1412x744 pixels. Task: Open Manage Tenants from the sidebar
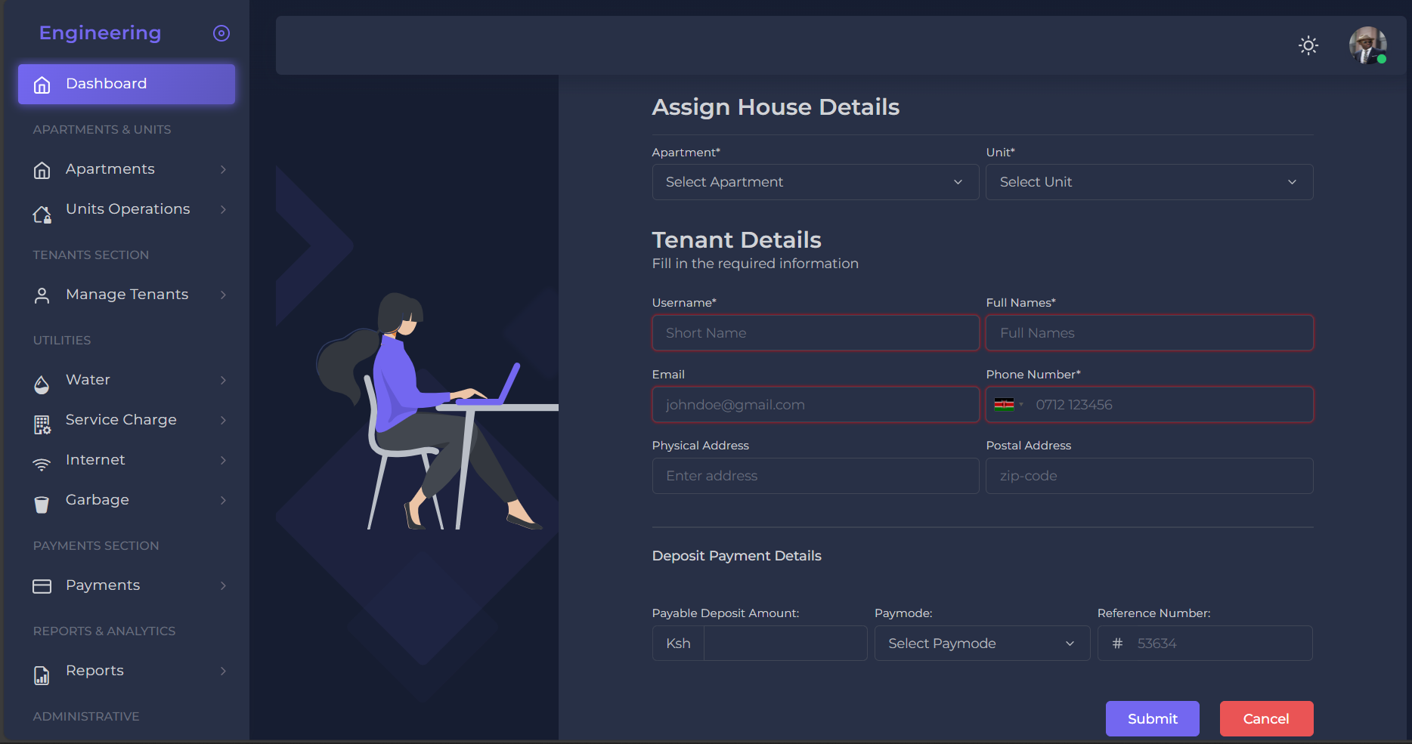coord(127,295)
